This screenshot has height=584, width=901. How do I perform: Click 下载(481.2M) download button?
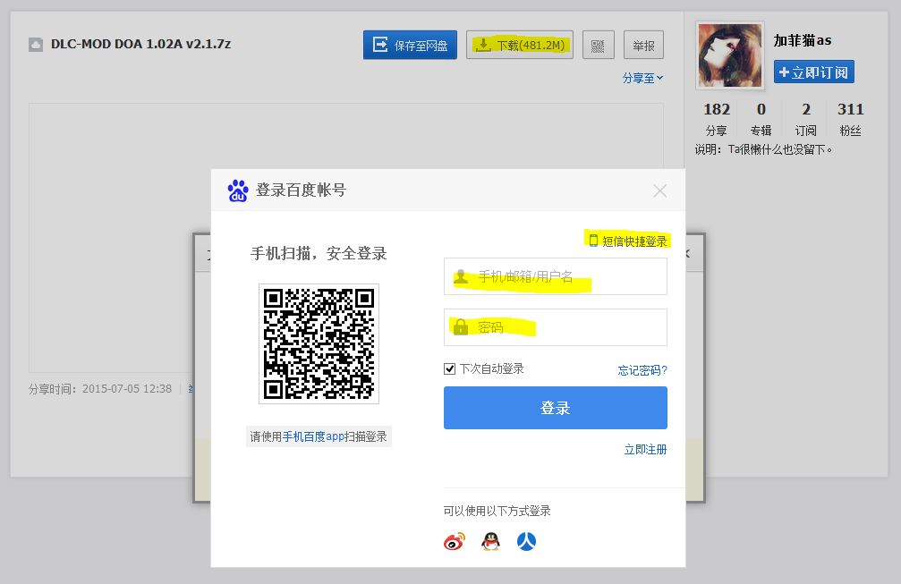pyautogui.click(x=520, y=45)
